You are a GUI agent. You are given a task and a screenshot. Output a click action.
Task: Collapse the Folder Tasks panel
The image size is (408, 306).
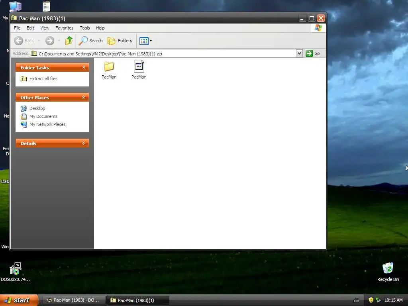point(84,67)
